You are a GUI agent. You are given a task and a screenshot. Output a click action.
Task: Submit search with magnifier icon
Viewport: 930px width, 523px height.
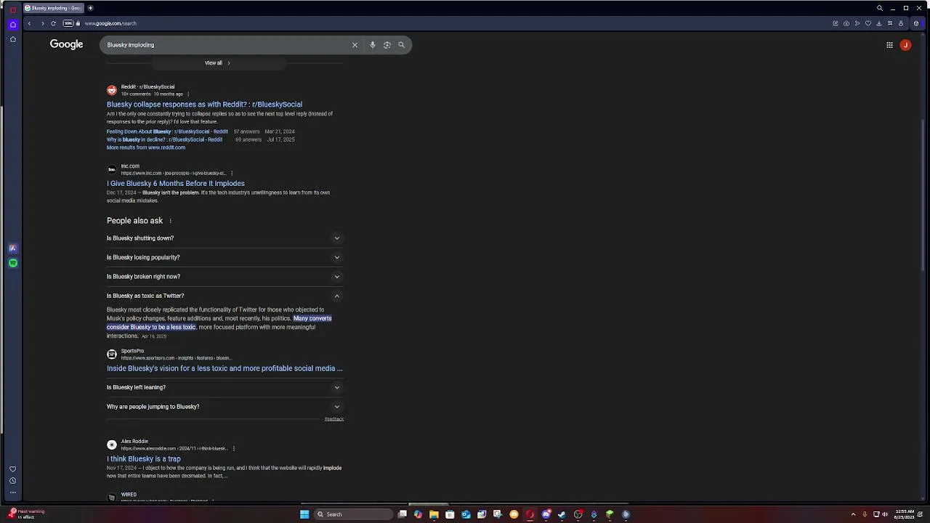tap(401, 45)
